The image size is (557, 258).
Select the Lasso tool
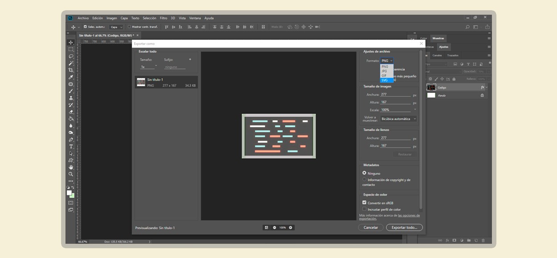click(x=71, y=56)
